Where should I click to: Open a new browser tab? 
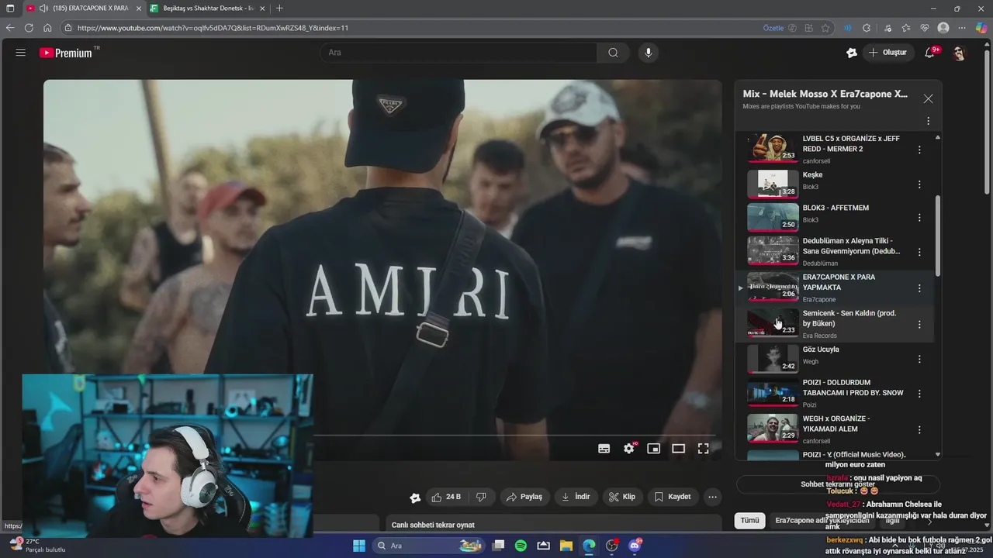click(x=279, y=8)
